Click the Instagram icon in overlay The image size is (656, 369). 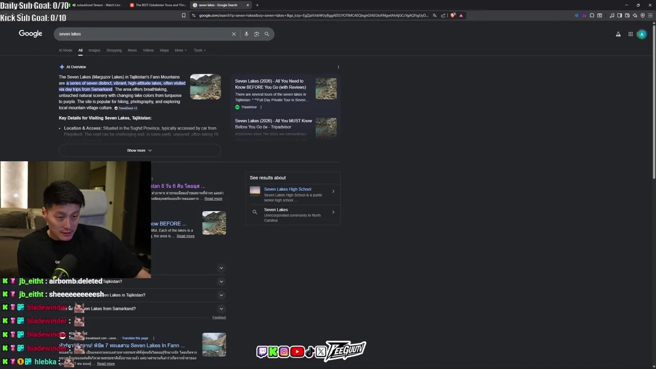(284, 352)
